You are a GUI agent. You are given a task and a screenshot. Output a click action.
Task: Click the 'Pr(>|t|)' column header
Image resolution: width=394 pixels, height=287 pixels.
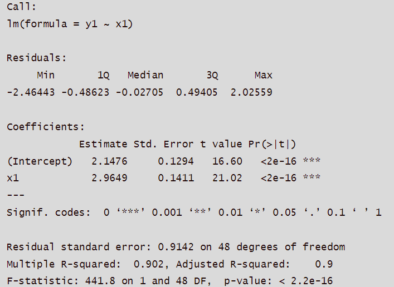pos(272,144)
